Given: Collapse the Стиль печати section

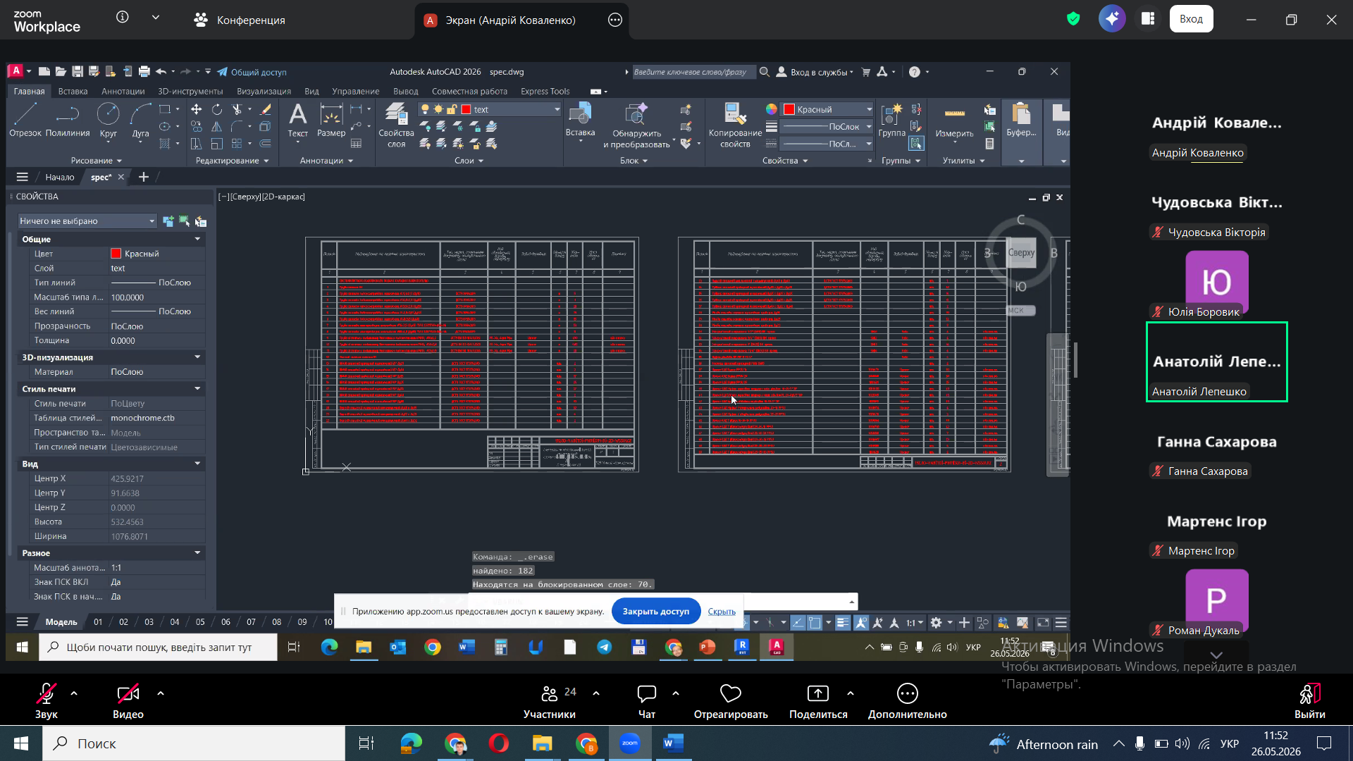Looking at the screenshot, I should point(197,389).
